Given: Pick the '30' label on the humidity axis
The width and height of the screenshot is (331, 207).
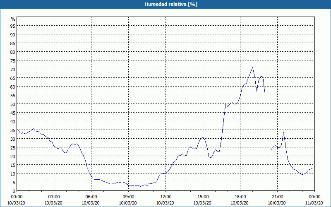Looking at the screenshot, I should pos(13,139).
